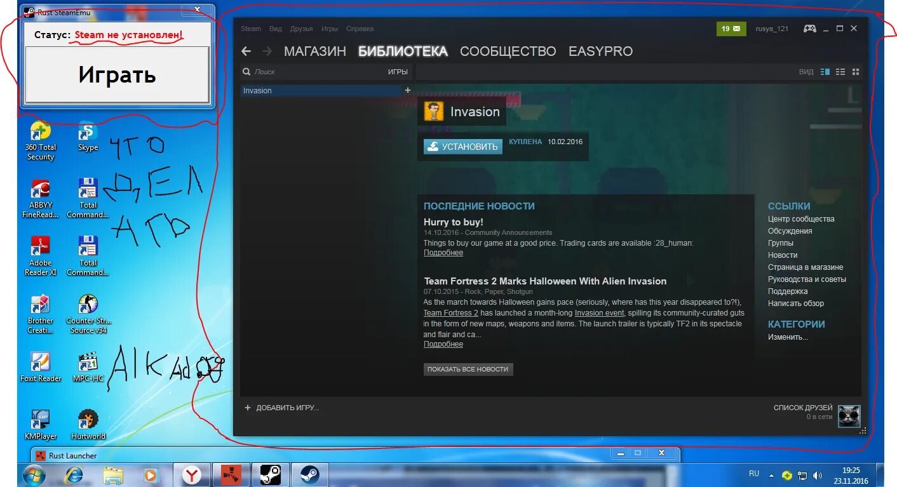Open Adobe Reader XI desktop shortcut
The image size is (897, 487).
coord(40,257)
